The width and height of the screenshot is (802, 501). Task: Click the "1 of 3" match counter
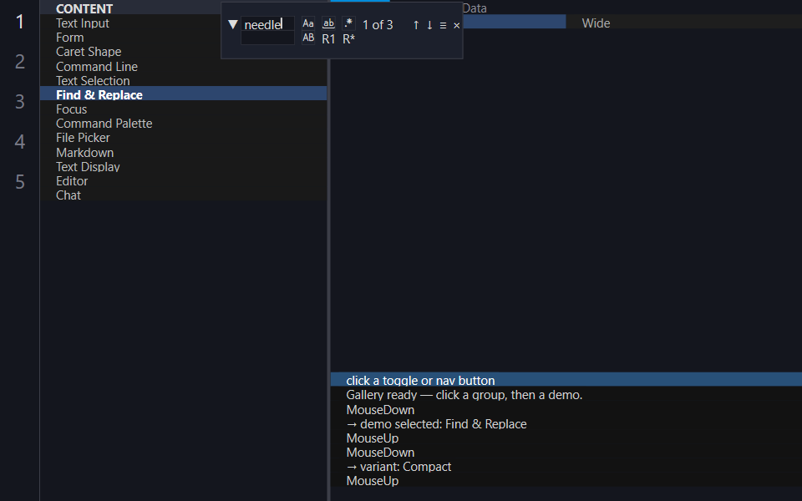[x=378, y=25]
